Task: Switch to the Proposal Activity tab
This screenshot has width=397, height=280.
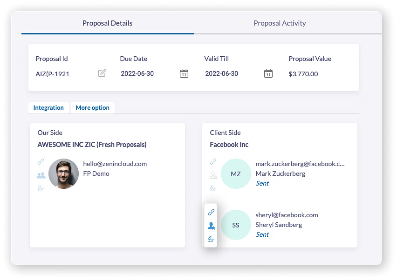Action: (x=280, y=23)
